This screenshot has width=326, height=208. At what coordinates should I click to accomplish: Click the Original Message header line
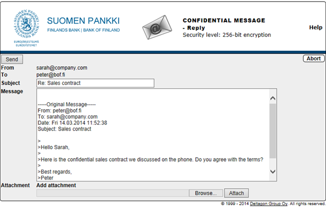[67, 105]
